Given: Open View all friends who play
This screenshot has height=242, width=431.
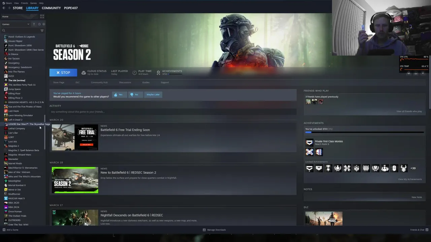Looking at the screenshot, I should pos(409,111).
